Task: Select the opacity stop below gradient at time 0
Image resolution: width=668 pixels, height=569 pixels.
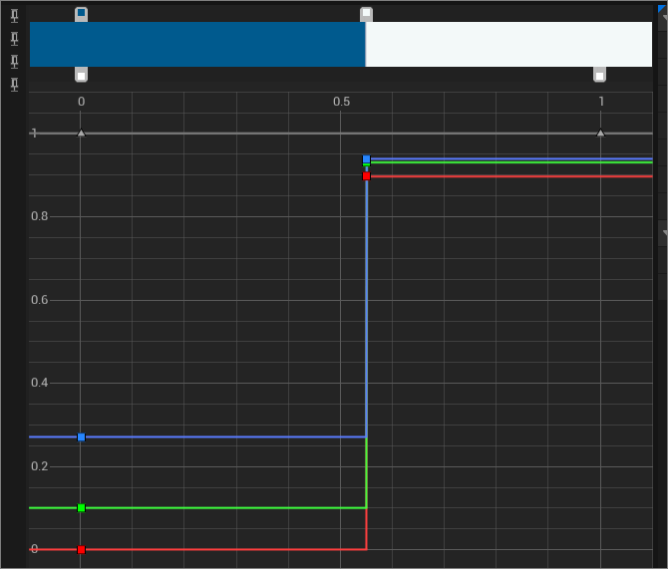Action: [82, 75]
